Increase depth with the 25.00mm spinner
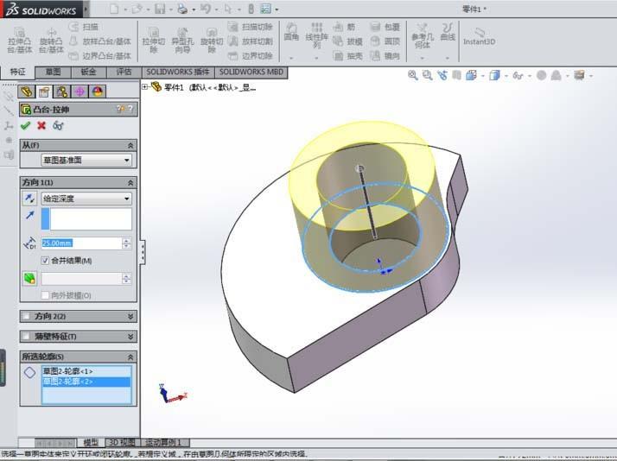Viewport: 617px width, 461px height. click(x=126, y=241)
